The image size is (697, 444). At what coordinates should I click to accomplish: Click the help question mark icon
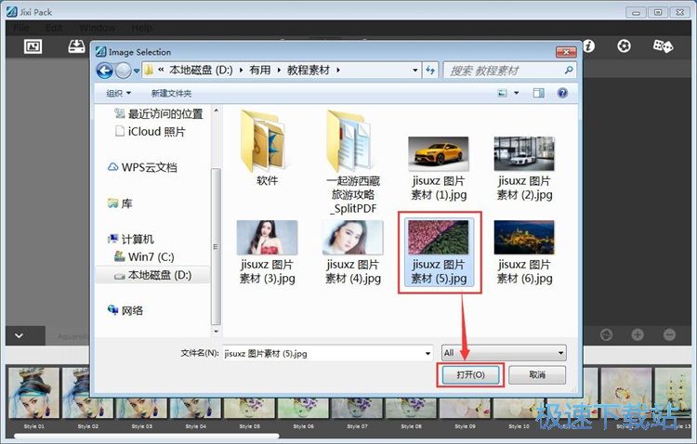click(x=562, y=93)
